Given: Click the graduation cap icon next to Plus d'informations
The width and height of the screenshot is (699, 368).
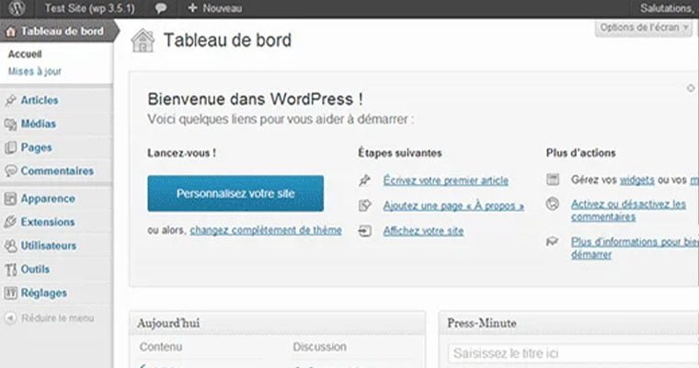Looking at the screenshot, I should coord(553,242).
